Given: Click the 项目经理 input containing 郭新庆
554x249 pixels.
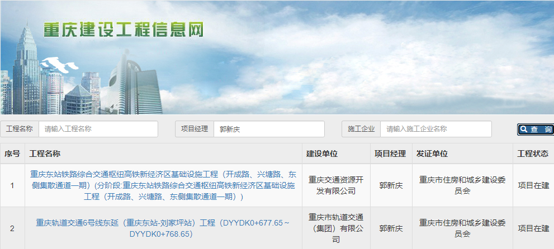Looking at the screenshot, I should point(268,129).
